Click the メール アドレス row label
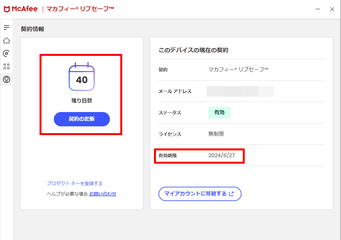341x240 pixels. [x=175, y=91]
